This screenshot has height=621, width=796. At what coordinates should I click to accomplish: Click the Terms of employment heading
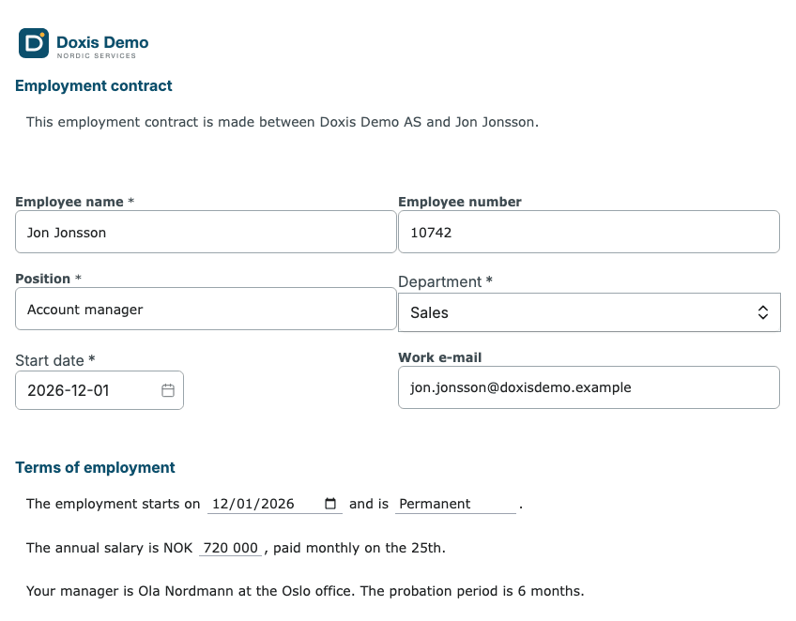[95, 467]
